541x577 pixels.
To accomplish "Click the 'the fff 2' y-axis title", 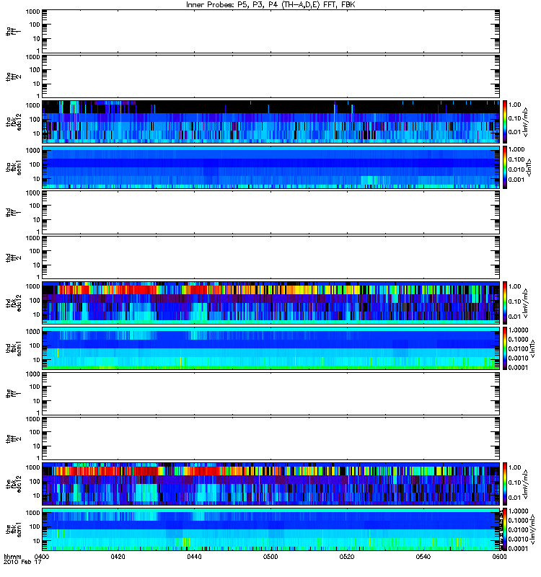I will click(x=14, y=439).
